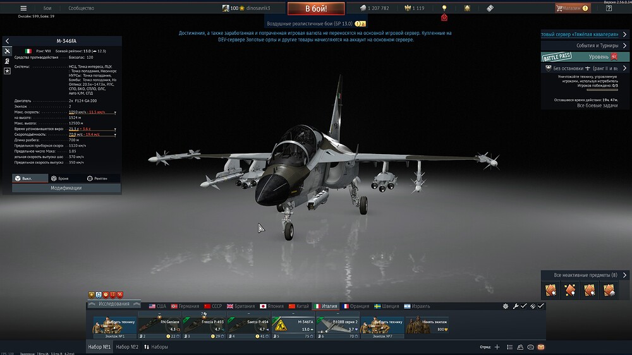
Task: Click the Golden Eagles balance 1 119
Action: [415, 8]
